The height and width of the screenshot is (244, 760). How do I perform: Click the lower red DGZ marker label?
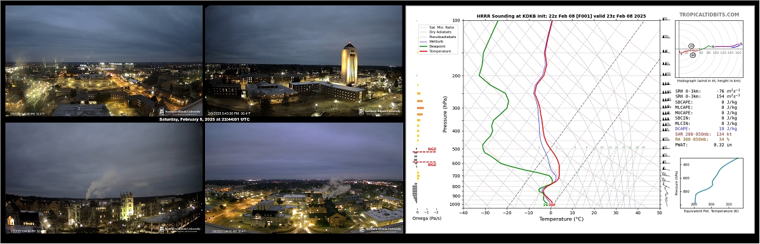click(x=432, y=165)
